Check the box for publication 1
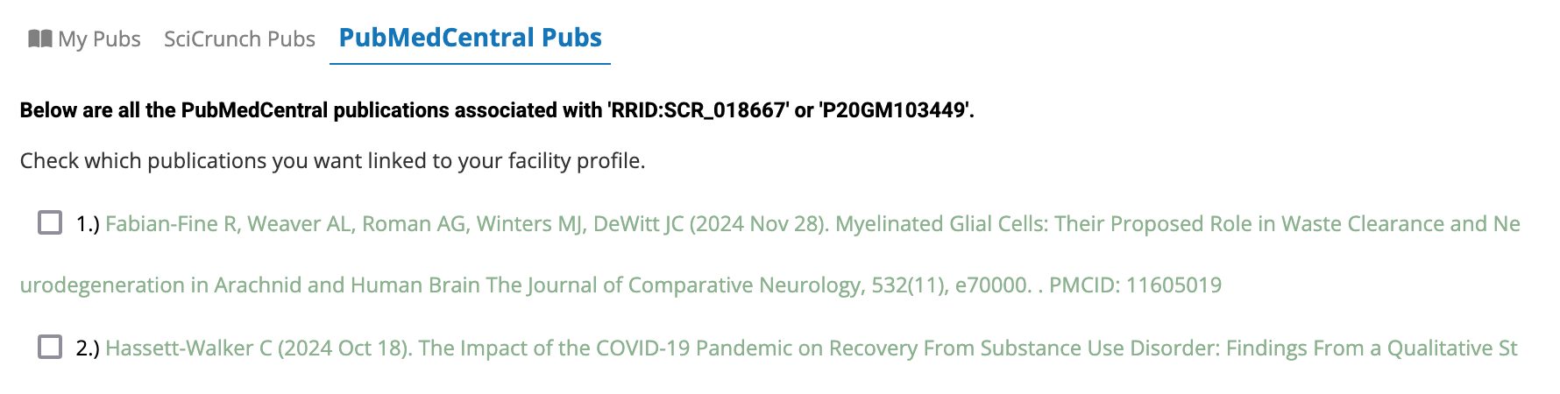This screenshot has height=394, width=1560. (50, 223)
